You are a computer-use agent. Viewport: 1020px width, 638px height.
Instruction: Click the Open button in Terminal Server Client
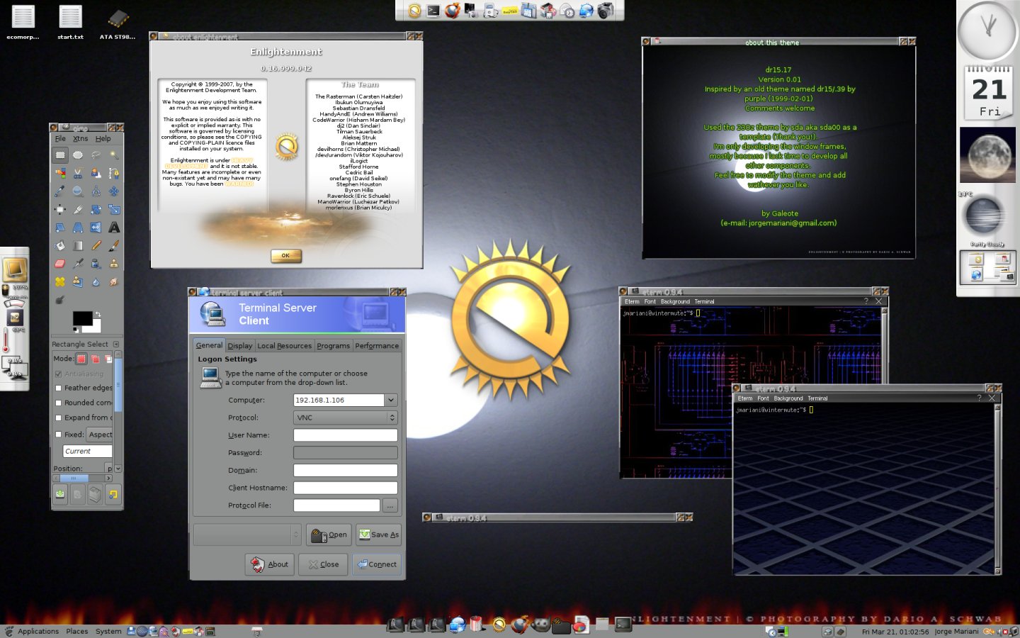tap(329, 535)
